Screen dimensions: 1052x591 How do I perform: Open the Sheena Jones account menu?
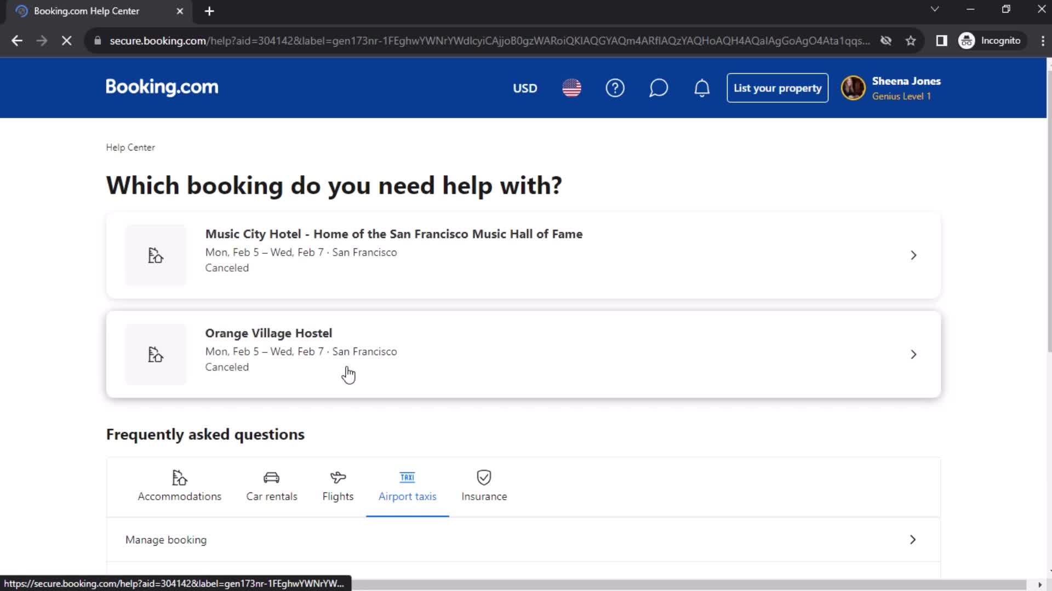point(891,88)
